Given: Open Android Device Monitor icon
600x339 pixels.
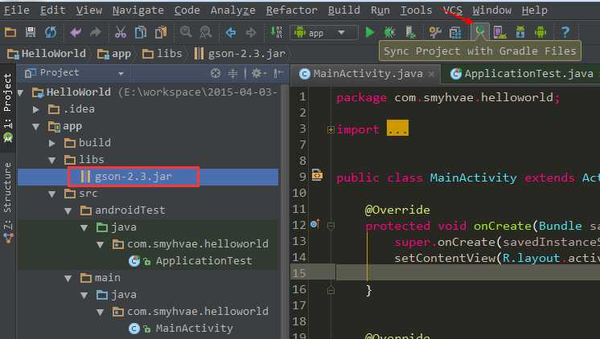Looking at the screenshot, I should tap(540, 32).
